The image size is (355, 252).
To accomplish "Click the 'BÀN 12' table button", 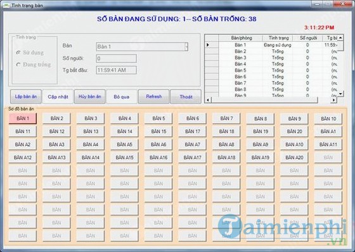I will (56, 132).
